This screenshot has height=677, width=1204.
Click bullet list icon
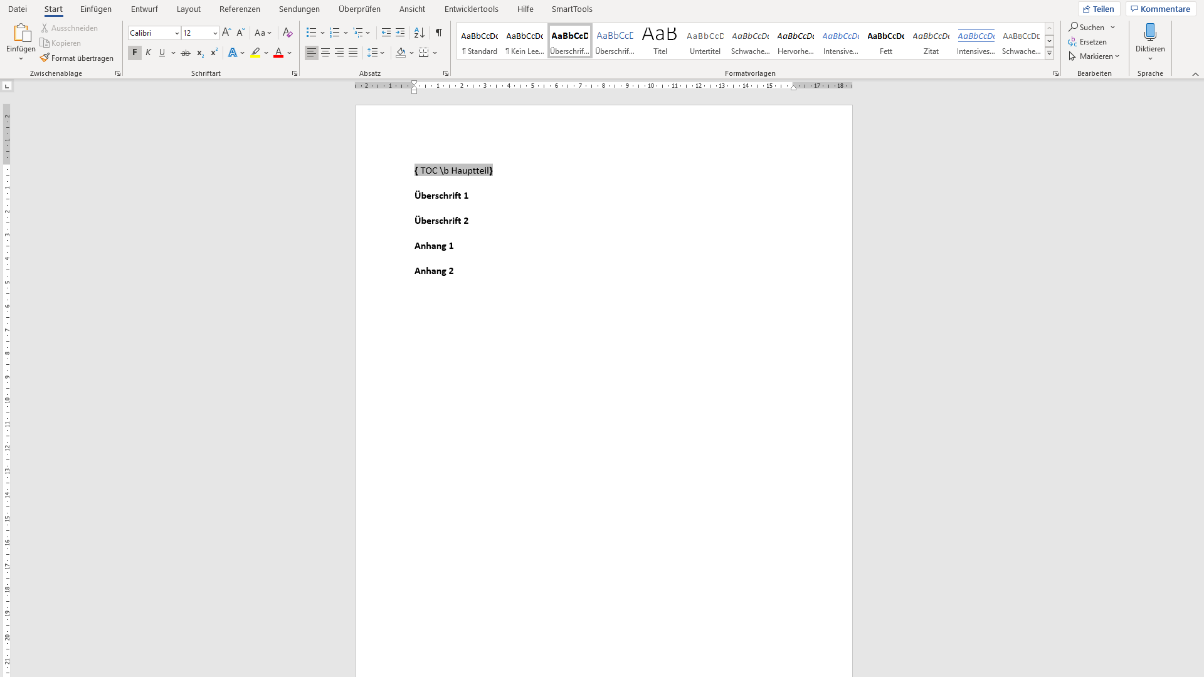311,33
